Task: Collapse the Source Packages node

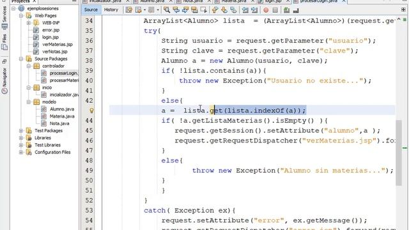Action: tap(21, 59)
